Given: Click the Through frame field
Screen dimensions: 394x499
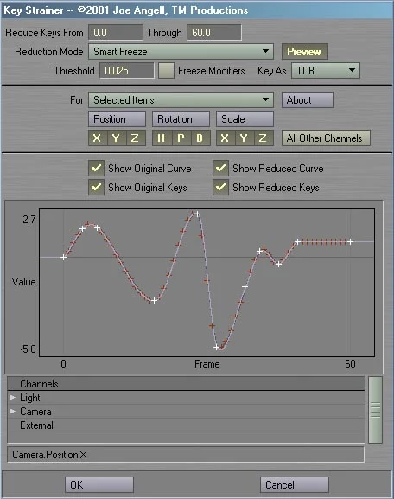Looking at the screenshot, I should pyautogui.click(x=214, y=33).
